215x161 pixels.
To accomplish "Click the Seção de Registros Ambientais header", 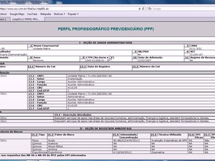I will point(106,128).
